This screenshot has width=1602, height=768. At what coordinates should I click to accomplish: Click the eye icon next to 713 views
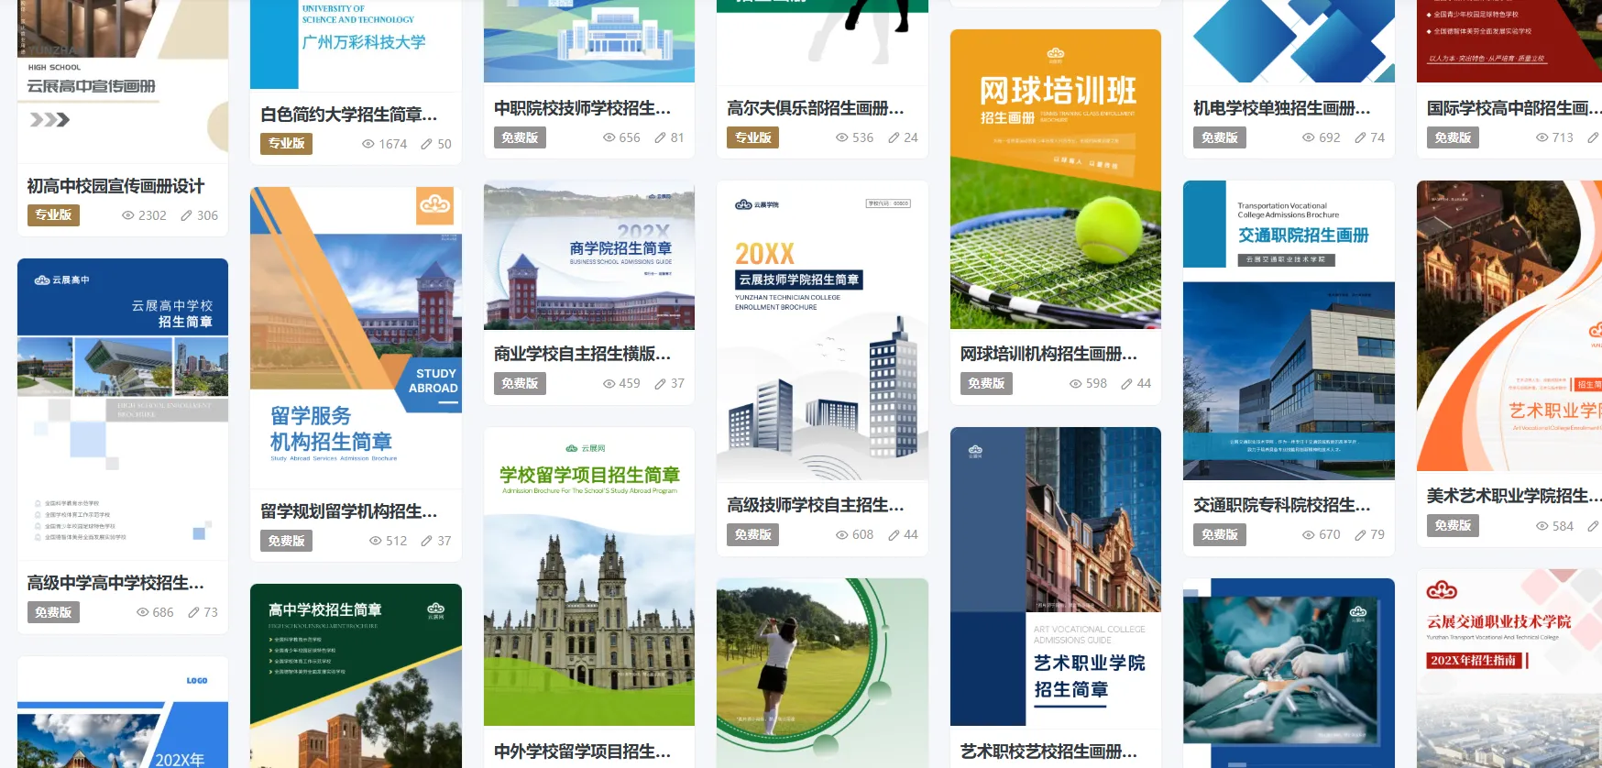[x=1542, y=137]
